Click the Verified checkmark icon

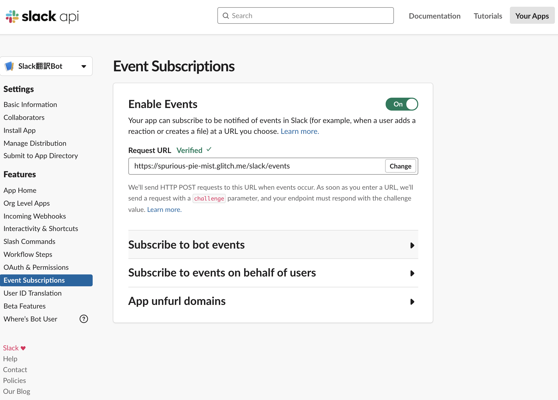(x=209, y=149)
